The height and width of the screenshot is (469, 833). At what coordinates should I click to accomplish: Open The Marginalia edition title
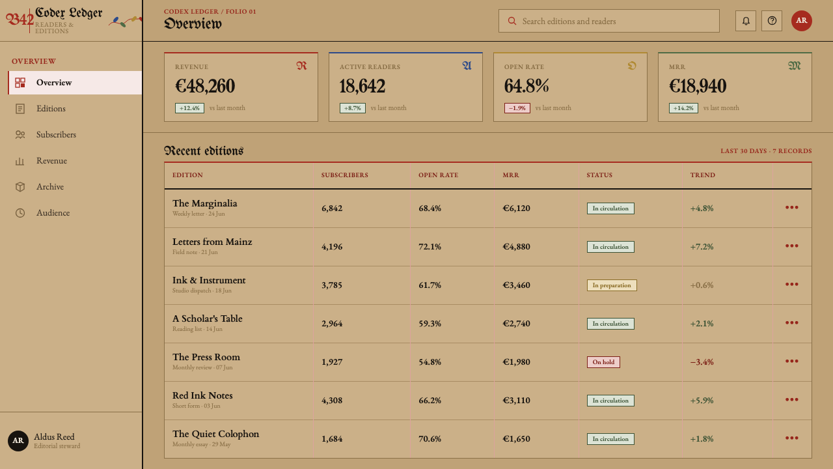click(205, 203)
